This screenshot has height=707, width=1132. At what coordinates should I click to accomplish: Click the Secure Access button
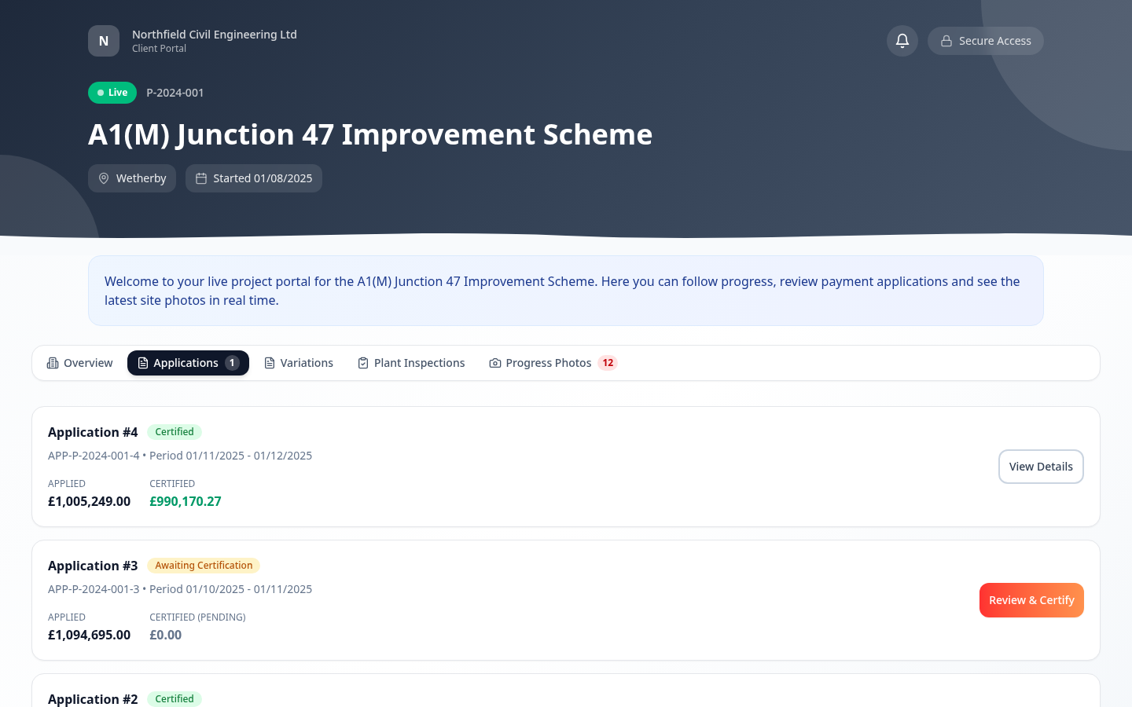pos(986,41)
